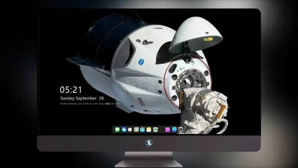Open the photo slideshow app in dock
The width and height of the screenshot is (298, 168).
click(x=155, y=129)
